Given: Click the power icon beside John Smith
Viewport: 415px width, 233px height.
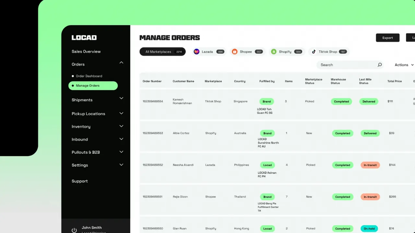Looking at the screenshot, I should 74,230.
